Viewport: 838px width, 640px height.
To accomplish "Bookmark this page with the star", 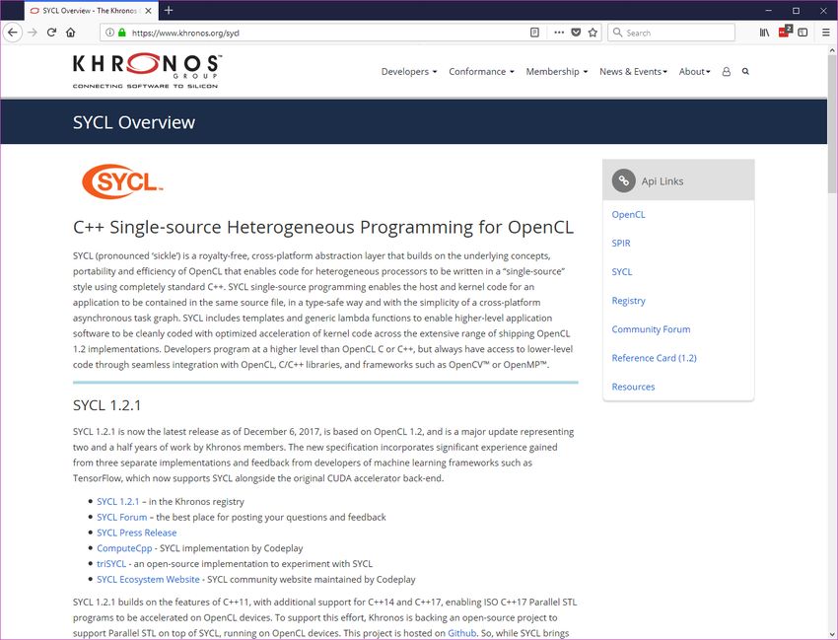I will click(593, 33).
